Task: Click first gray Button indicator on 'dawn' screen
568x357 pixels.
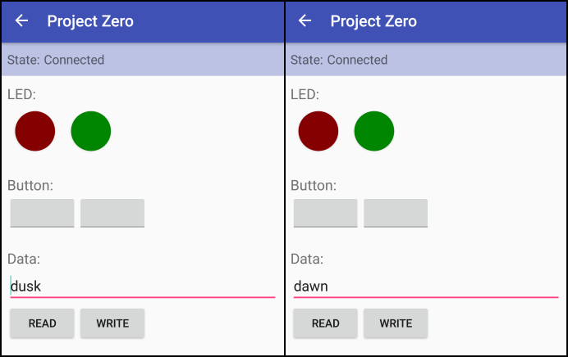Action: [325, 213]
